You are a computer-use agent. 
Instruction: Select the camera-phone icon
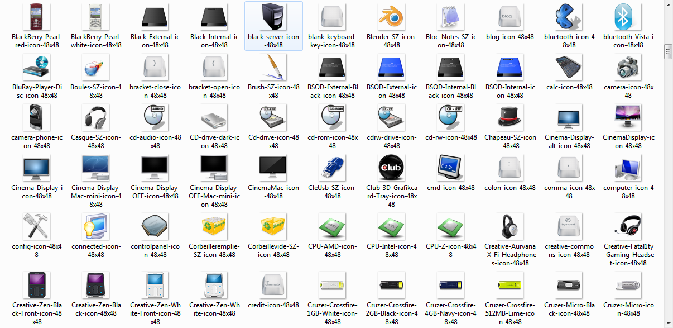(x=37, y=117)
